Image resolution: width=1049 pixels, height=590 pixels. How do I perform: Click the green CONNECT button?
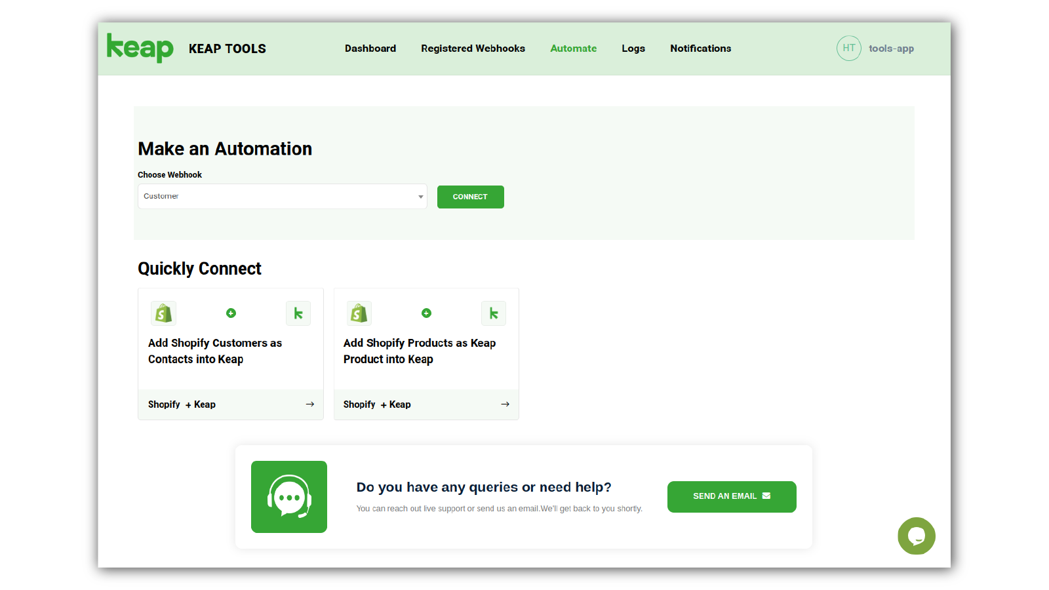point(471,197)
